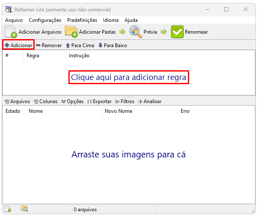The height and width of the screenshot is (218, 258).
Task: Open the Exportar dropdown menu
Action: 99,101
